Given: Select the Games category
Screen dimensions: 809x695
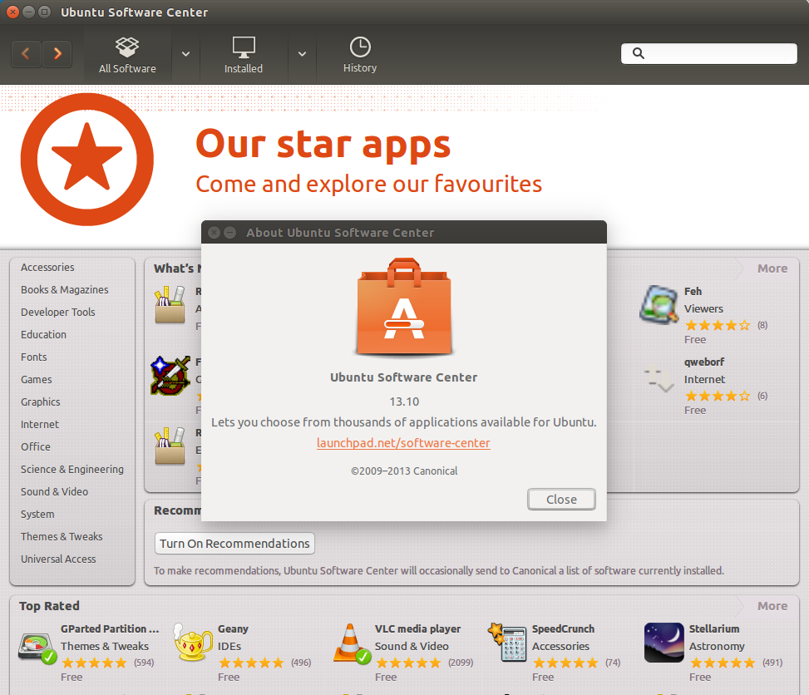Looking at the screenshot, I should coord(36,380).
